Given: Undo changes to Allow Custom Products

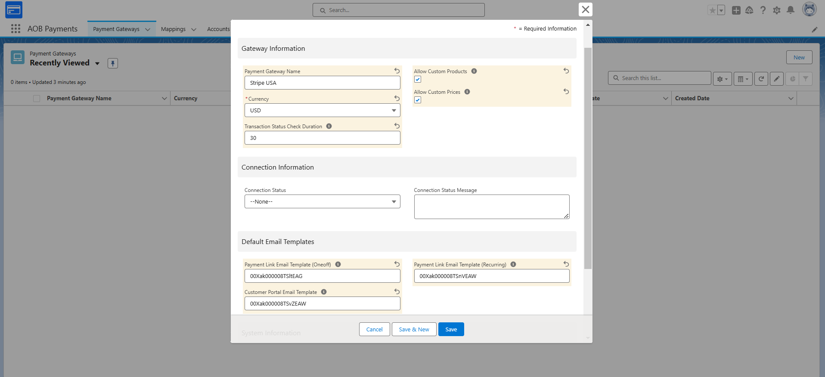Looking at the screenshot, I should tap(566, 71).
